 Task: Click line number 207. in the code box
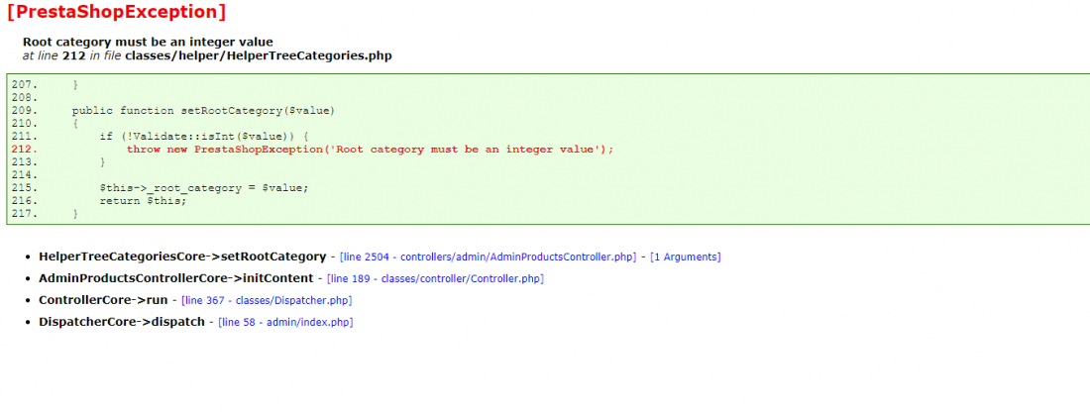(x=24, y=84)
